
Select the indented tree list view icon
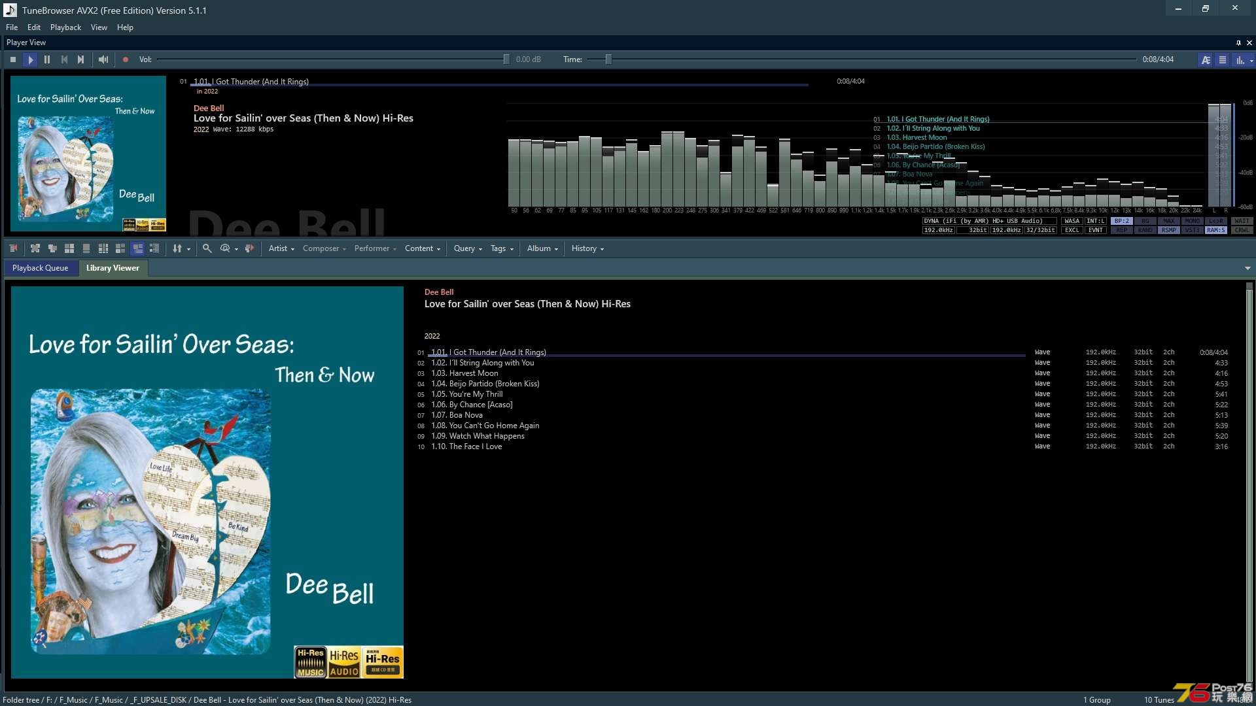(x=154, y=248)
